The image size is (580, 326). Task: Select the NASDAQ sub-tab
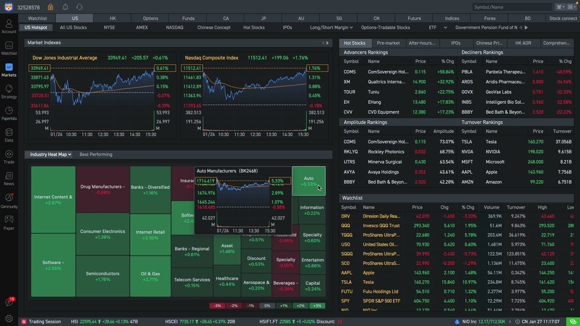pos(174,28)
